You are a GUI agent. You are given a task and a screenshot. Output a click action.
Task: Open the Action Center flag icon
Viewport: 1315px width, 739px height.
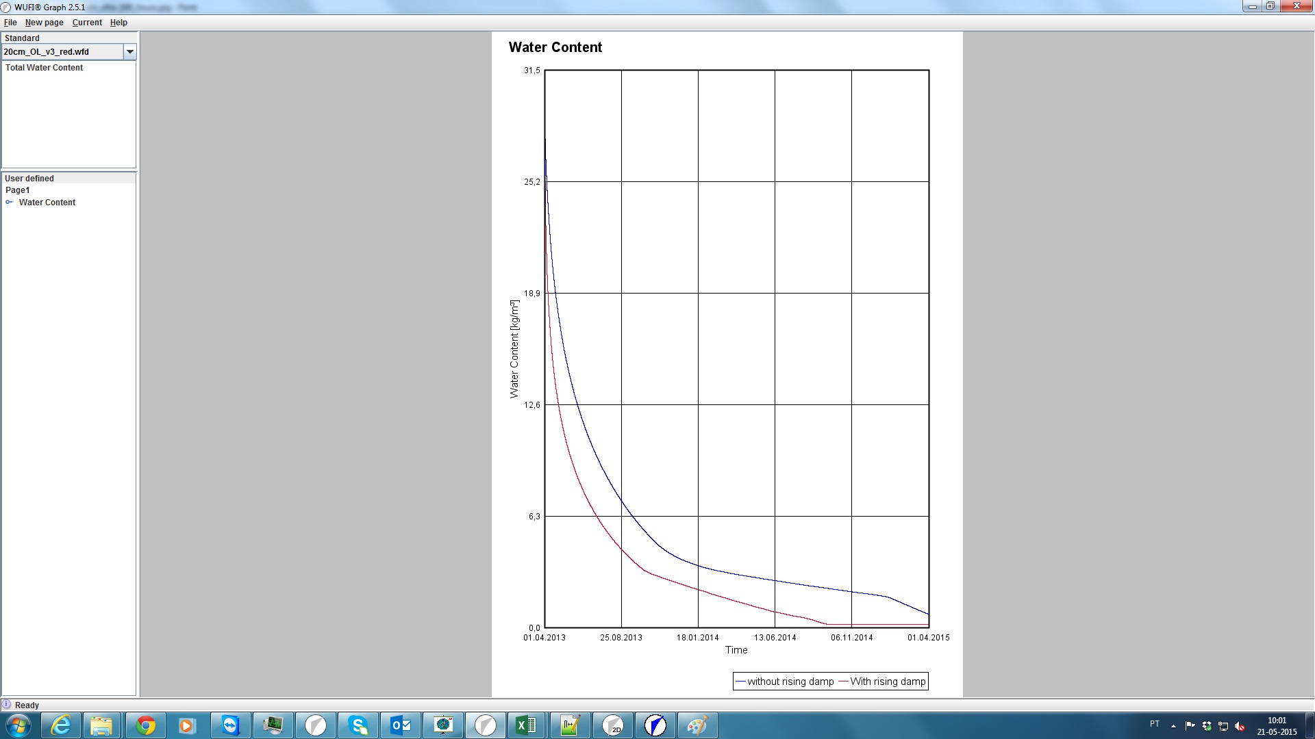(1190, 725)
